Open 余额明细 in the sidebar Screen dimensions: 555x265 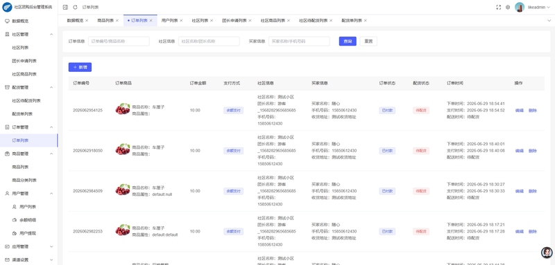tap(28, 220)
